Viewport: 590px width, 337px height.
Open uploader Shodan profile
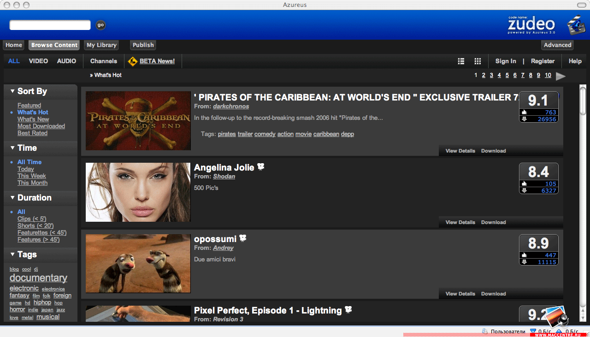(224, 177)
